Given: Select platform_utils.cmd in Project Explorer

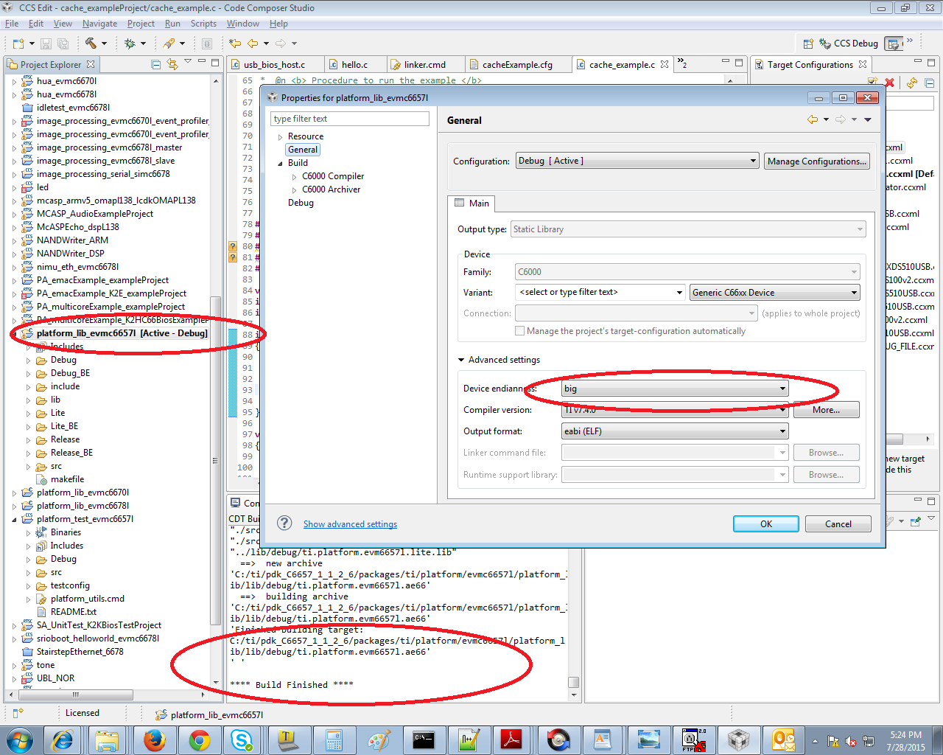Looking at the screenshot, I should 88,599.
